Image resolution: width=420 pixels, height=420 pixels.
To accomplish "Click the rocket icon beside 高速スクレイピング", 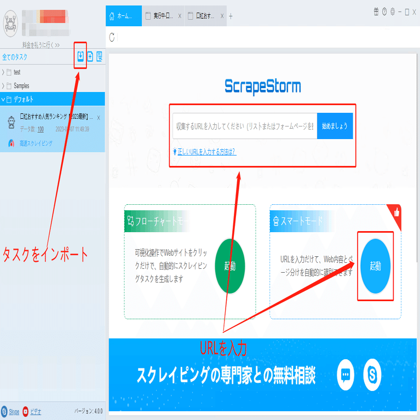I will (11, 143).
